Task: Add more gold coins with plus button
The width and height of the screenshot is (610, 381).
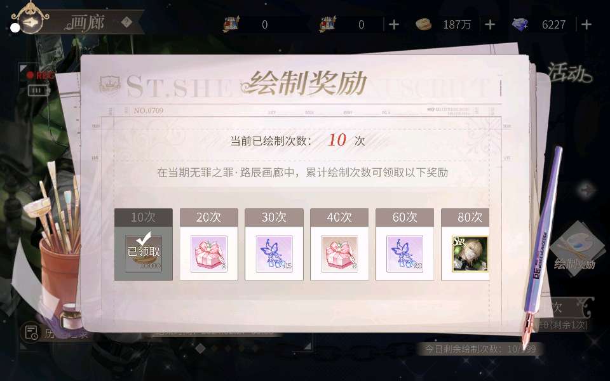Action: [x=490, y=25]
